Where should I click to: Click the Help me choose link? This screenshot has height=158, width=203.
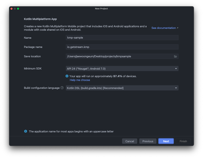click(x=80, y=80)
